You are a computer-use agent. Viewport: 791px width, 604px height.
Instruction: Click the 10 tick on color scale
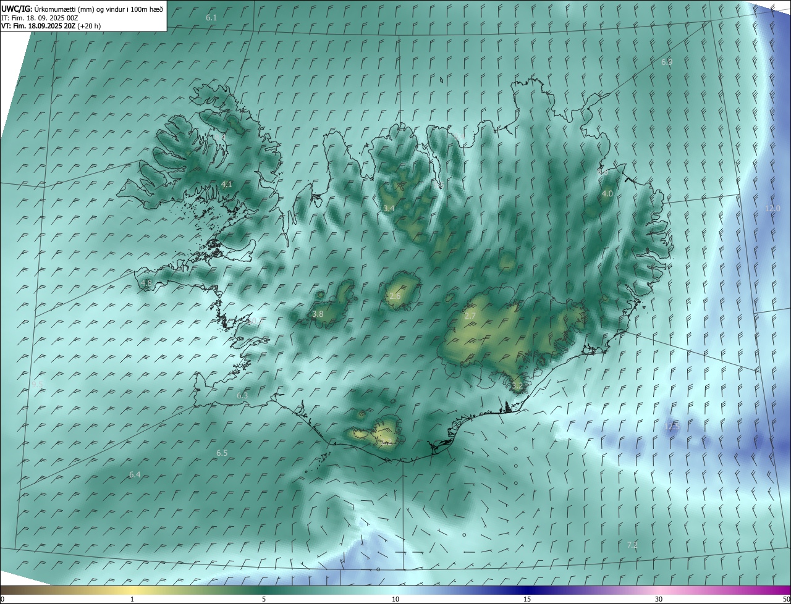[x=395, y=600]
